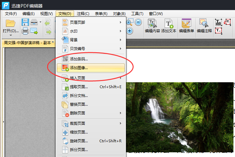Select the 添加文本 tool
Viewport: 235px width, 157px height.
click(x=169, y=26)
